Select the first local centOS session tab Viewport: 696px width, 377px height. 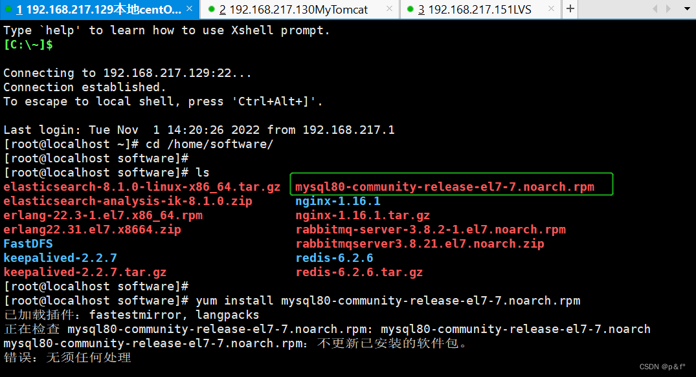[x=97, y=10]
